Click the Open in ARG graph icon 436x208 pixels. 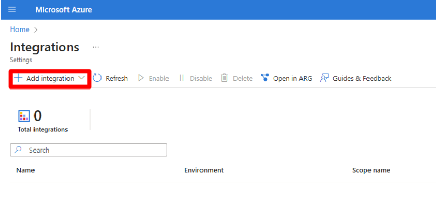tap(264, 78)
